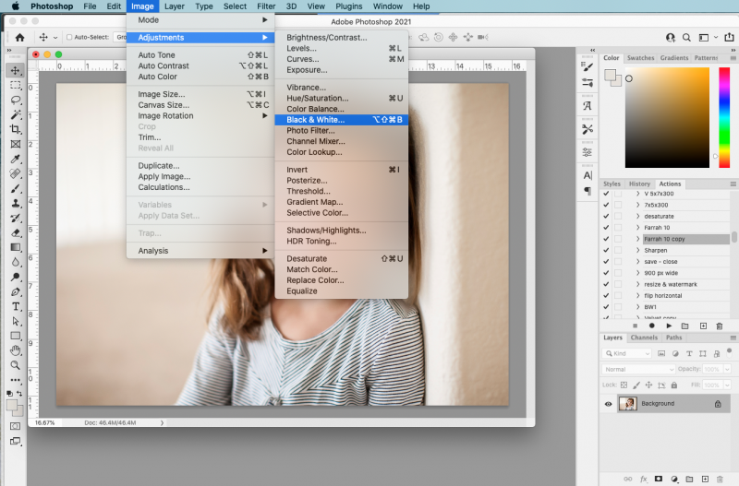Toggle Auto-Select checkbox
The width and height of the screenshot is (739, 486).
click(69, 37)
